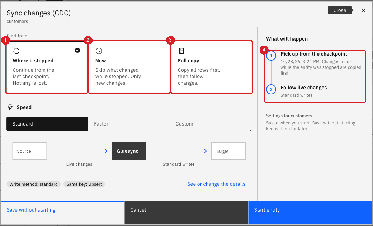Screen dimensions: 373x226
Task: Click the Start entity button
Action: (x=310, y=213)
